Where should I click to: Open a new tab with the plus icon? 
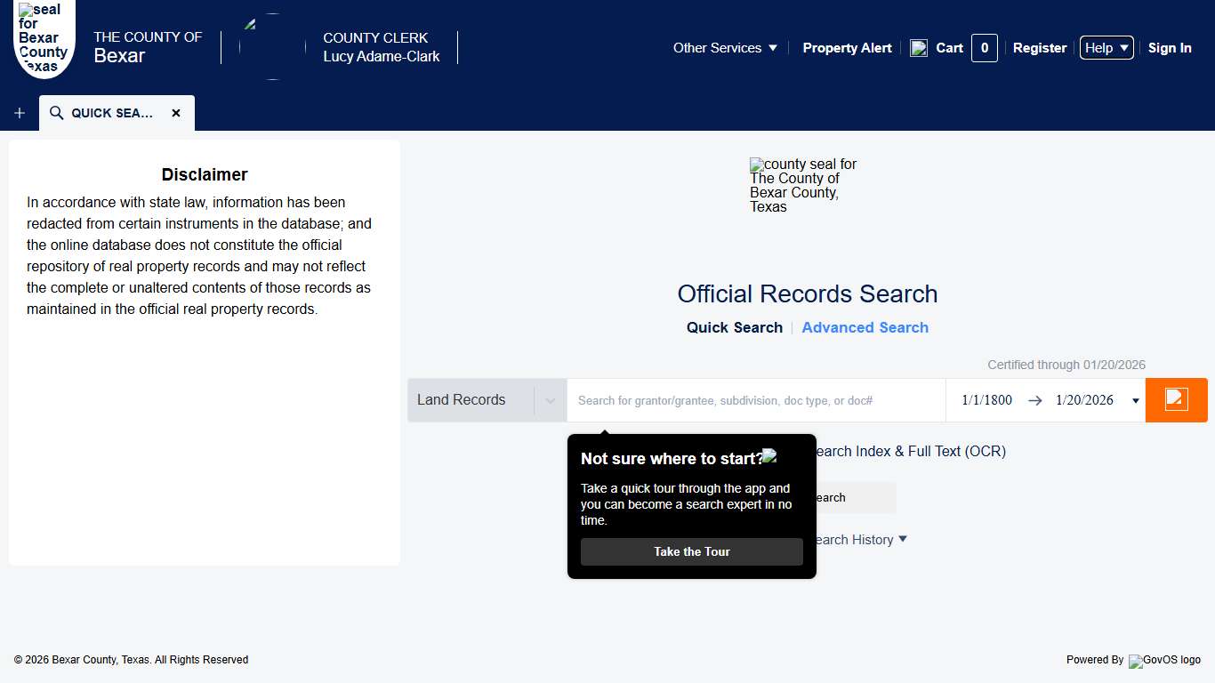click(19, 113)
